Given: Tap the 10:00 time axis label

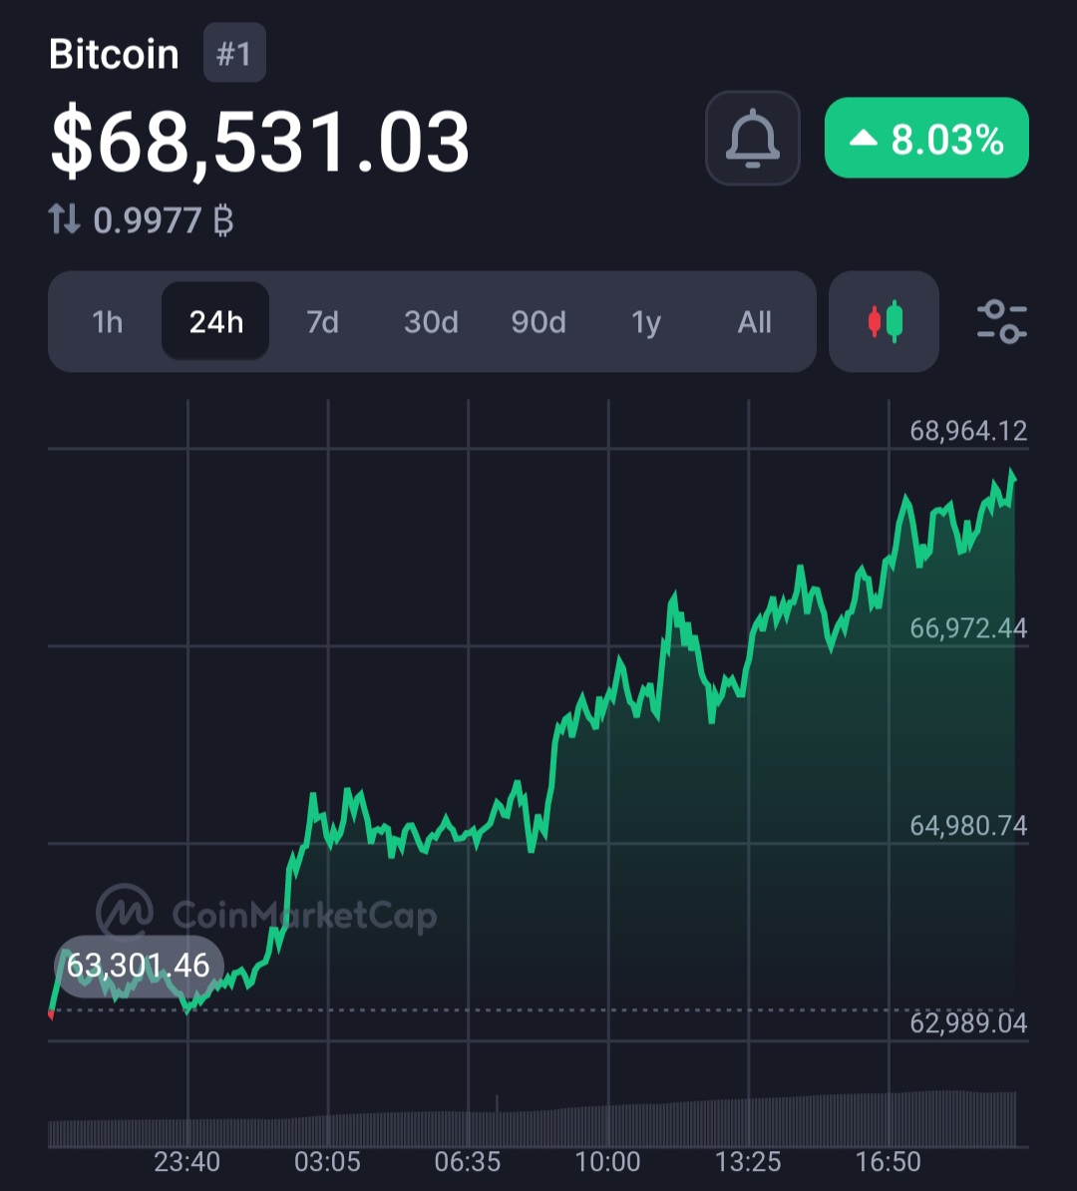Looking at the screenshot, I should click(x=607, y=1161).
